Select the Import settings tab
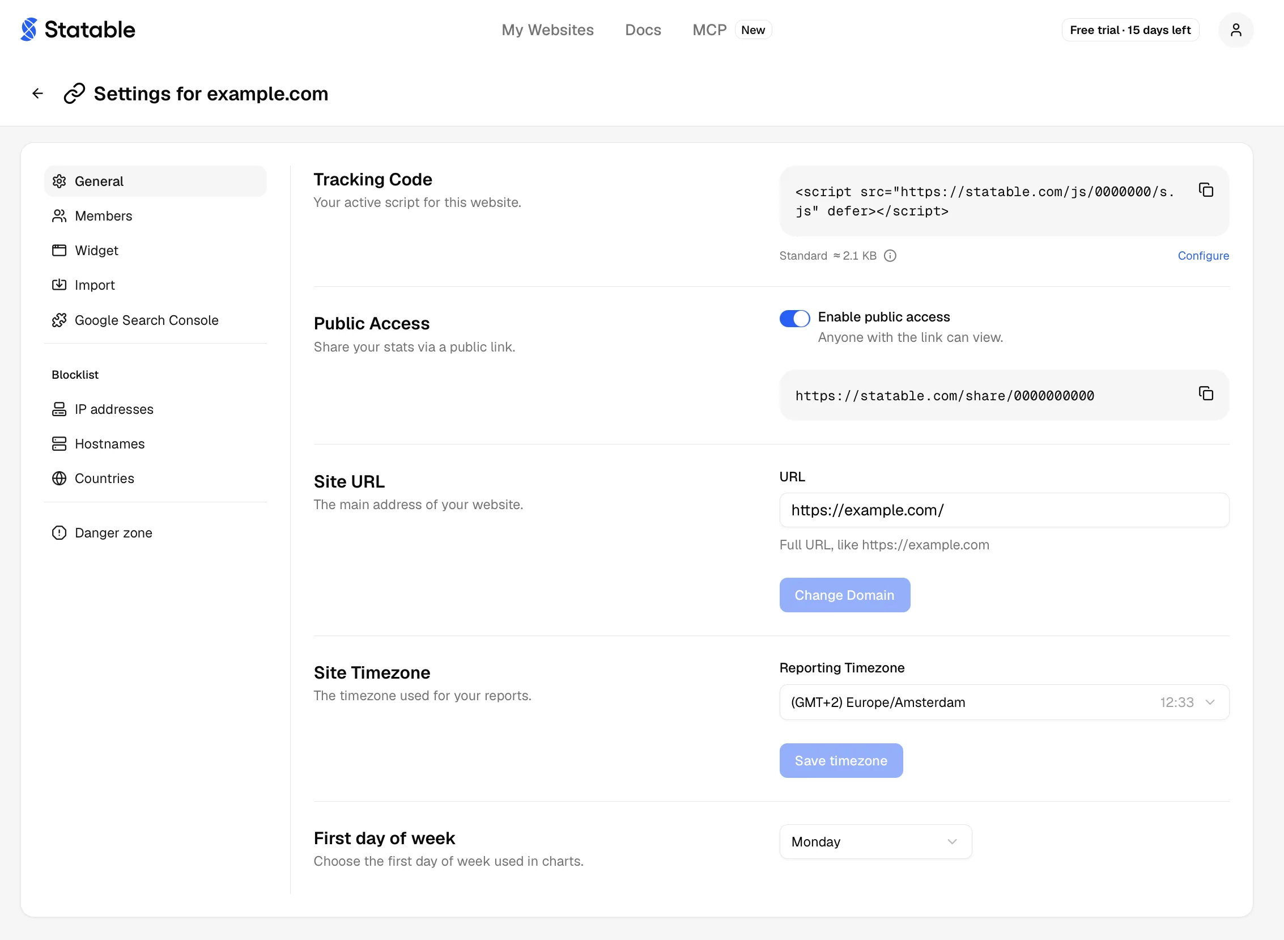 (155, 285)
